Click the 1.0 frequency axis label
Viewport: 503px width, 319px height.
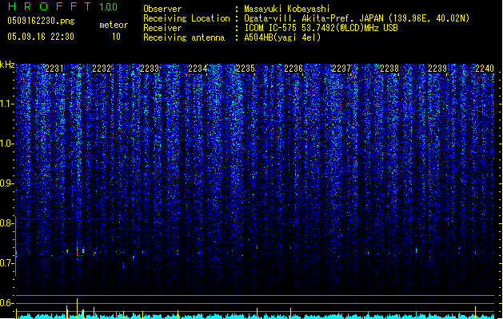(x=7, y=144)
